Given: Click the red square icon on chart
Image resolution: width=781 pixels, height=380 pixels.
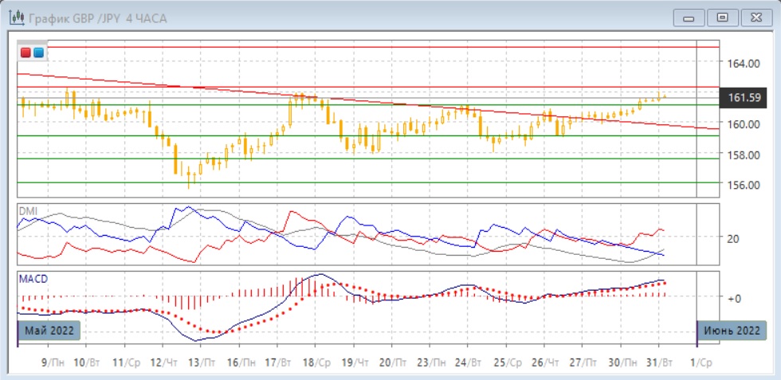Looking at the screenshot, I should coord(26,53).
